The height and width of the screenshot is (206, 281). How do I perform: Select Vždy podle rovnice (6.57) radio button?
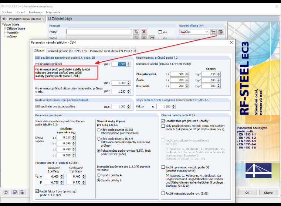click(99, 139)
